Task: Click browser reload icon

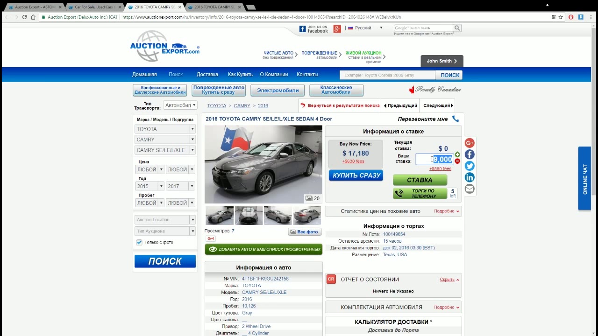Action: (x=24, y=17)
